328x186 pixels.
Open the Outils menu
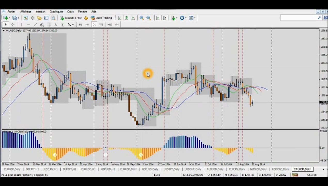pyautogui.click(x=71, y=12)
